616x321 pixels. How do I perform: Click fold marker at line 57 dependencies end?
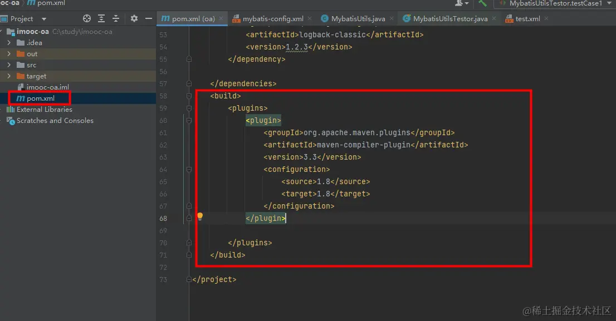[x=189, y=83]
